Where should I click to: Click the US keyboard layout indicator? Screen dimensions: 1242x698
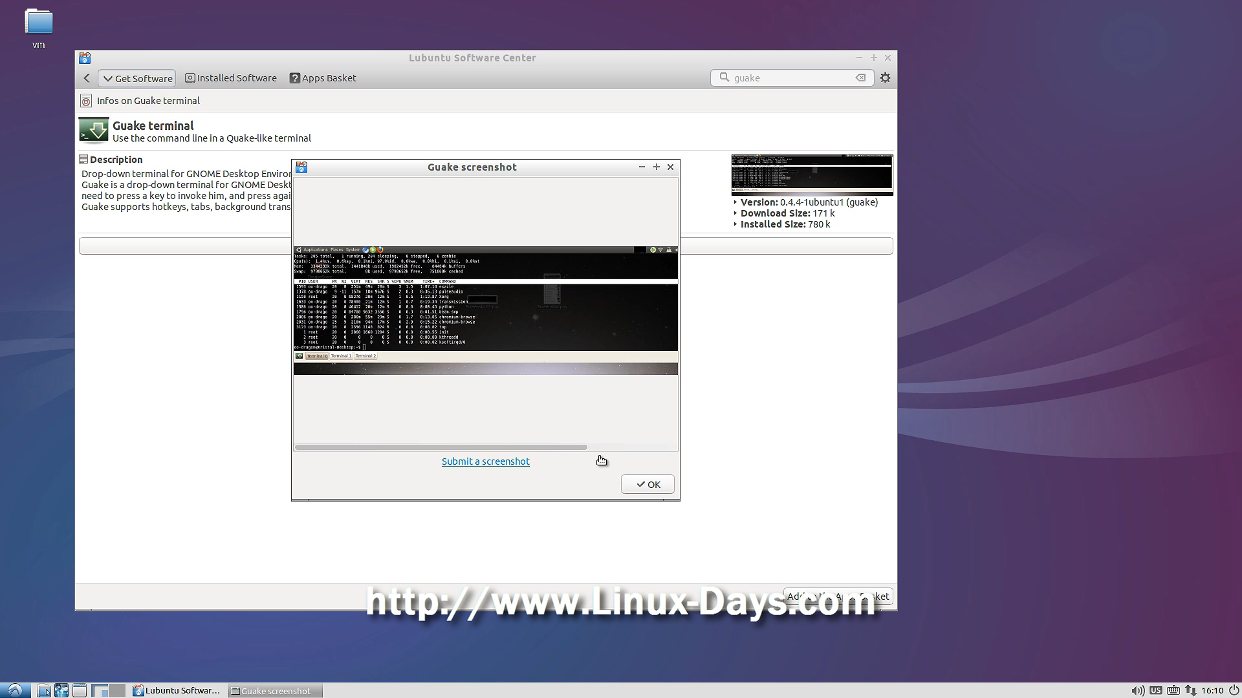(x=1156, y=690)
